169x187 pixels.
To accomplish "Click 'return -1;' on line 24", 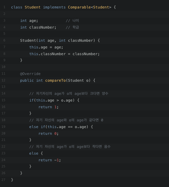I will click(x=50, y=160).
